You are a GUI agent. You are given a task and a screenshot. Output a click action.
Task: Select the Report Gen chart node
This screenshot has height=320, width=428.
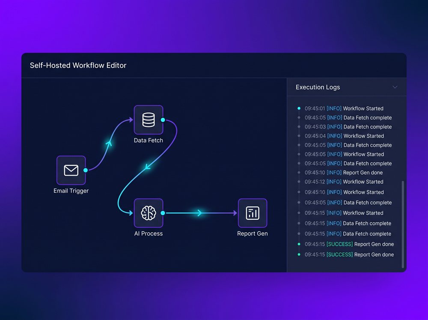point(253,213)
